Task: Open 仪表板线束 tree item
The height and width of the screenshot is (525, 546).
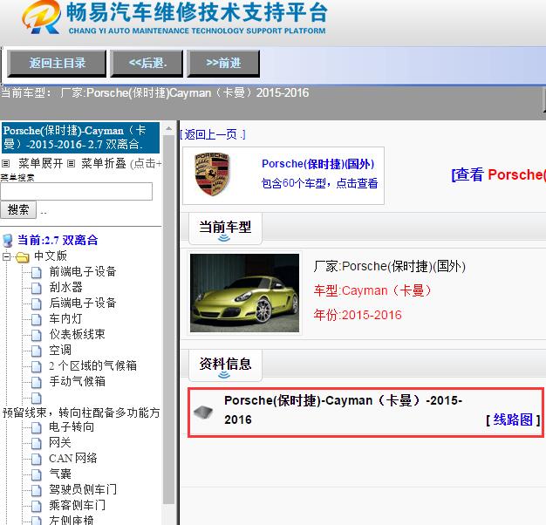Action: 77,334
